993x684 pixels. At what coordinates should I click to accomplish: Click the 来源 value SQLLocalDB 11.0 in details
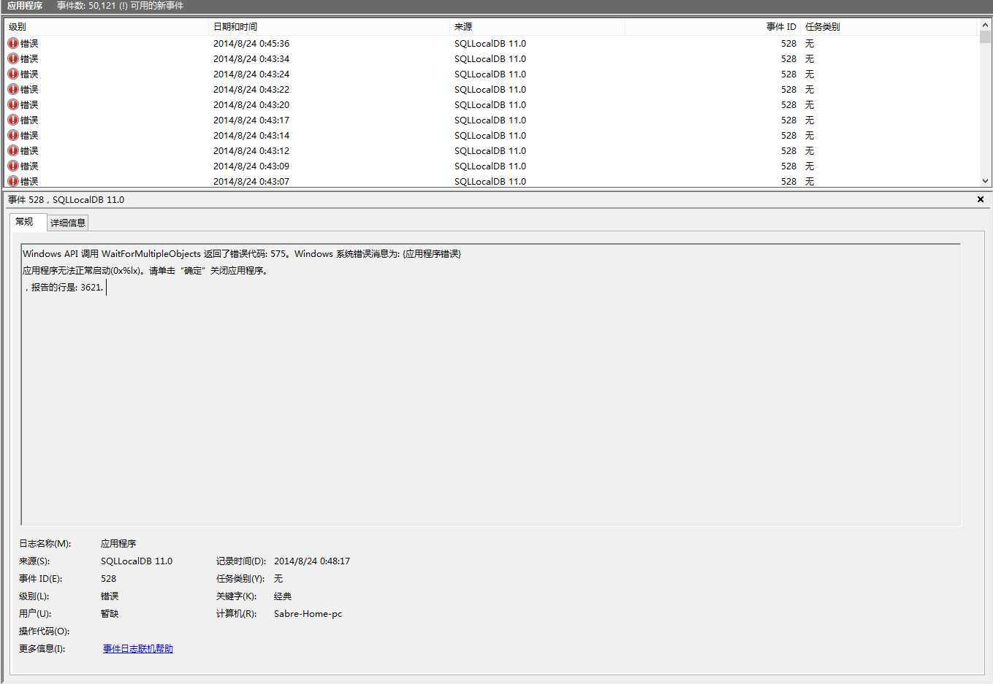point(137,561)
